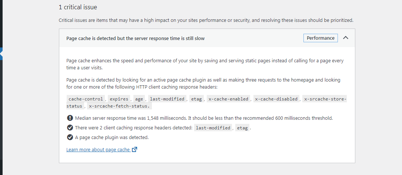Click last-modified tag in the detected headers line
Viewport: 402px width, 175px height.
(x=213, y=128)
